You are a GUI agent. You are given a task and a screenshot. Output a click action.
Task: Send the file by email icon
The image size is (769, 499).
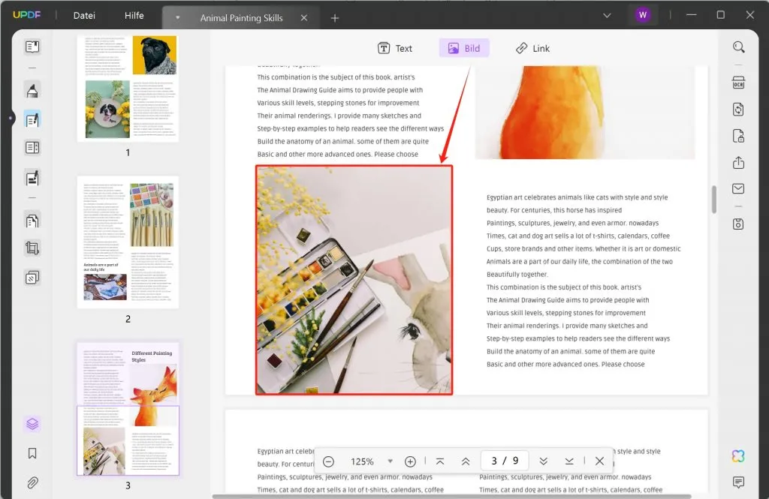coord(739,188)
